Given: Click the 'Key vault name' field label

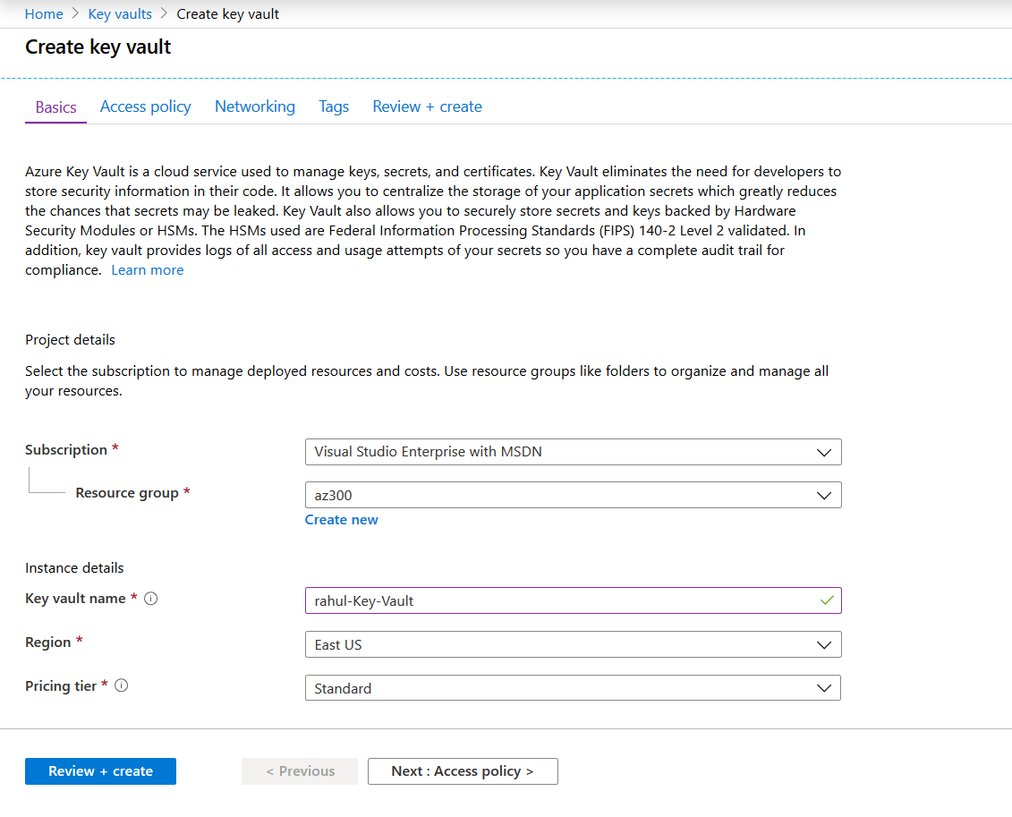Looking at the screenshot, I should [x=75, y=599].
